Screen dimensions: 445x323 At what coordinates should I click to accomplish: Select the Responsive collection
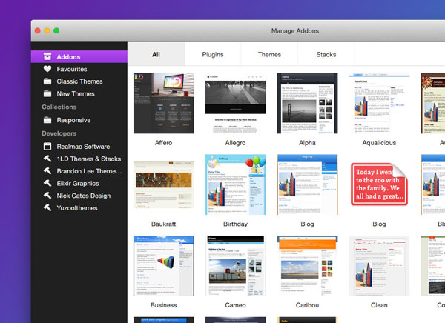click(x=79, y=120)
